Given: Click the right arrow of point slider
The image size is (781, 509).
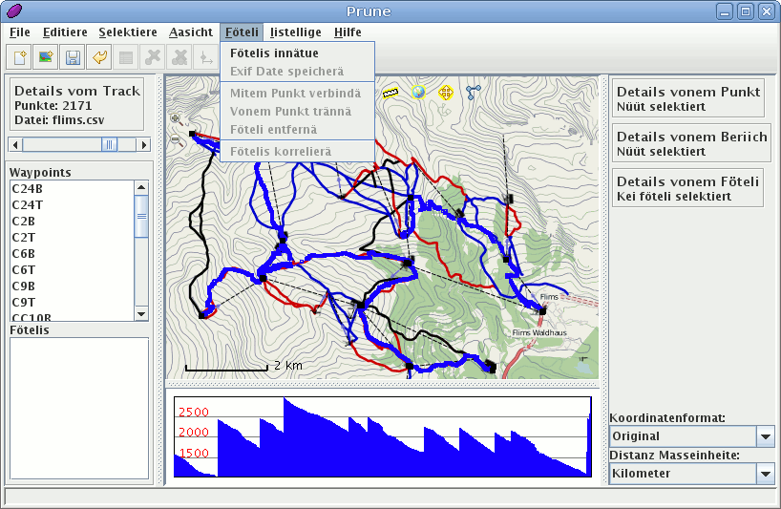Looking at the screenshot, I should pyautogui.click(x=144, y=144).
